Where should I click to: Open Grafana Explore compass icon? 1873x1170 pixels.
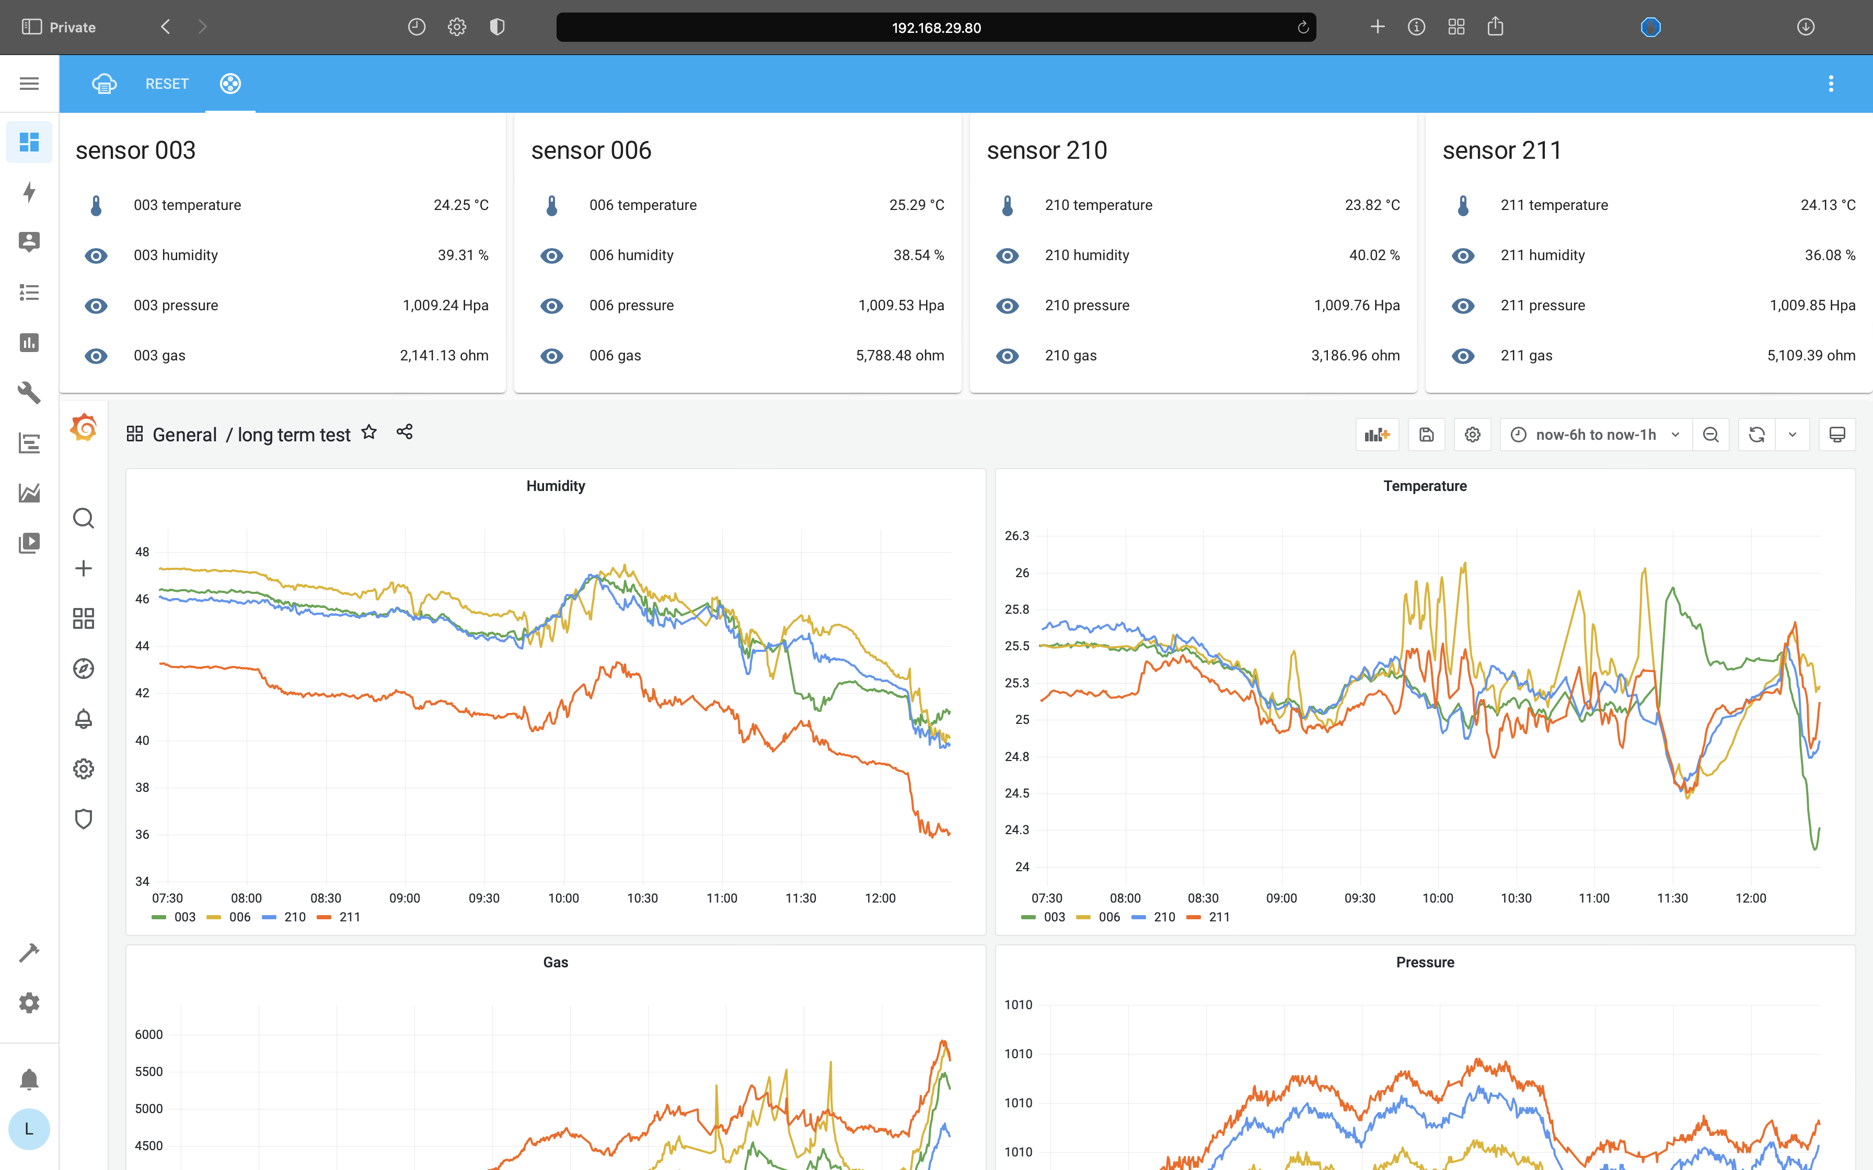click(84, 669)
